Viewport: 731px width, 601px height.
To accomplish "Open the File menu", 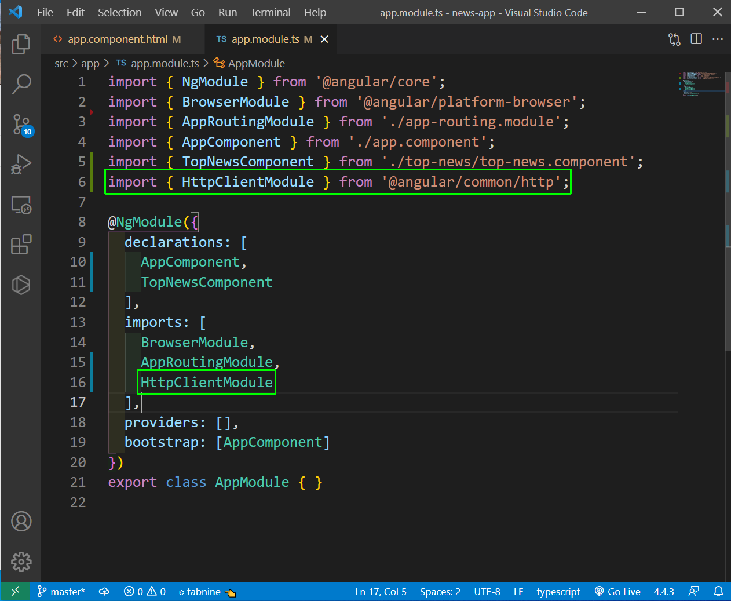I will 45,12.
